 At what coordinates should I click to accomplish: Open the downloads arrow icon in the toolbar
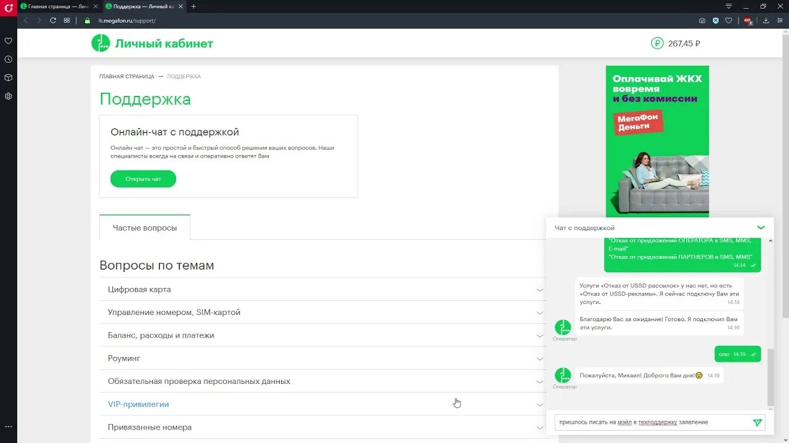coord(766,20)
